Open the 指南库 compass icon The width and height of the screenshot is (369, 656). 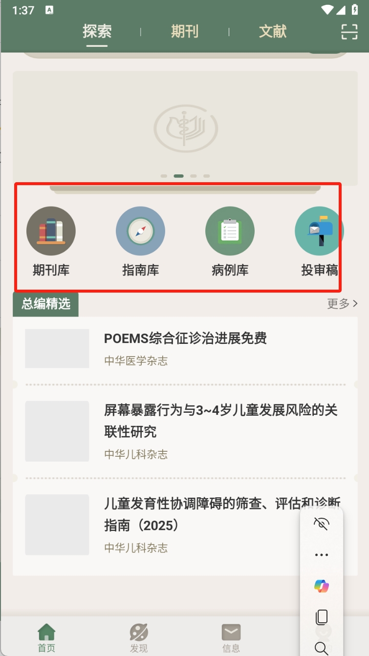[140, 231]
